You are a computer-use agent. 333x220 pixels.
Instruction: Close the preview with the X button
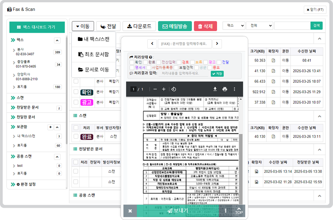(x=130, y=211)
